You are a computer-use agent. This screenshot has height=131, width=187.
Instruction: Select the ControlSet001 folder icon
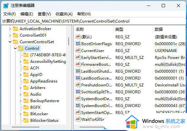pyautogui.click(x=15, y=35)
